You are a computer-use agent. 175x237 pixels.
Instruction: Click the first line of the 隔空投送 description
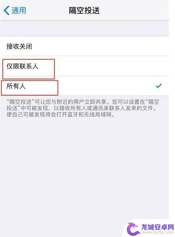pyautogui.click(x=83, y=102)
